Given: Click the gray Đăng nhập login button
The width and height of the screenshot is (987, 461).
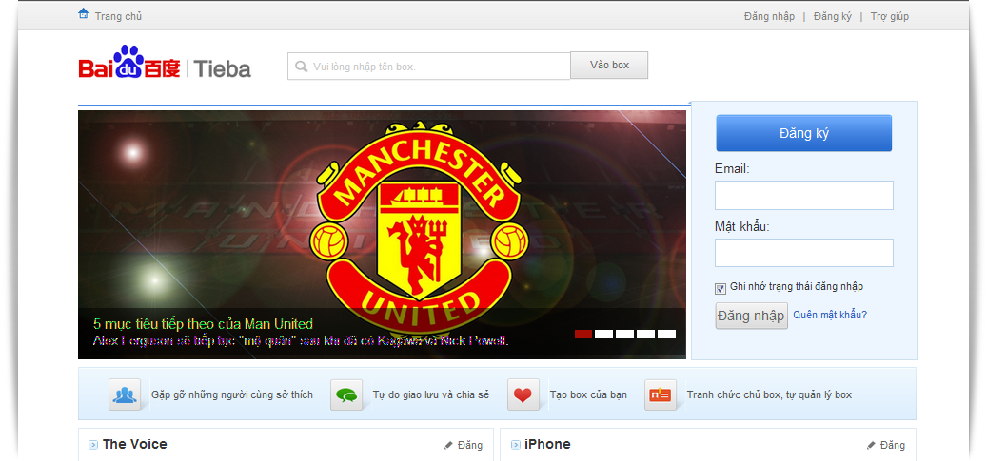Looking at the screenshot, I should pos(752,316).
